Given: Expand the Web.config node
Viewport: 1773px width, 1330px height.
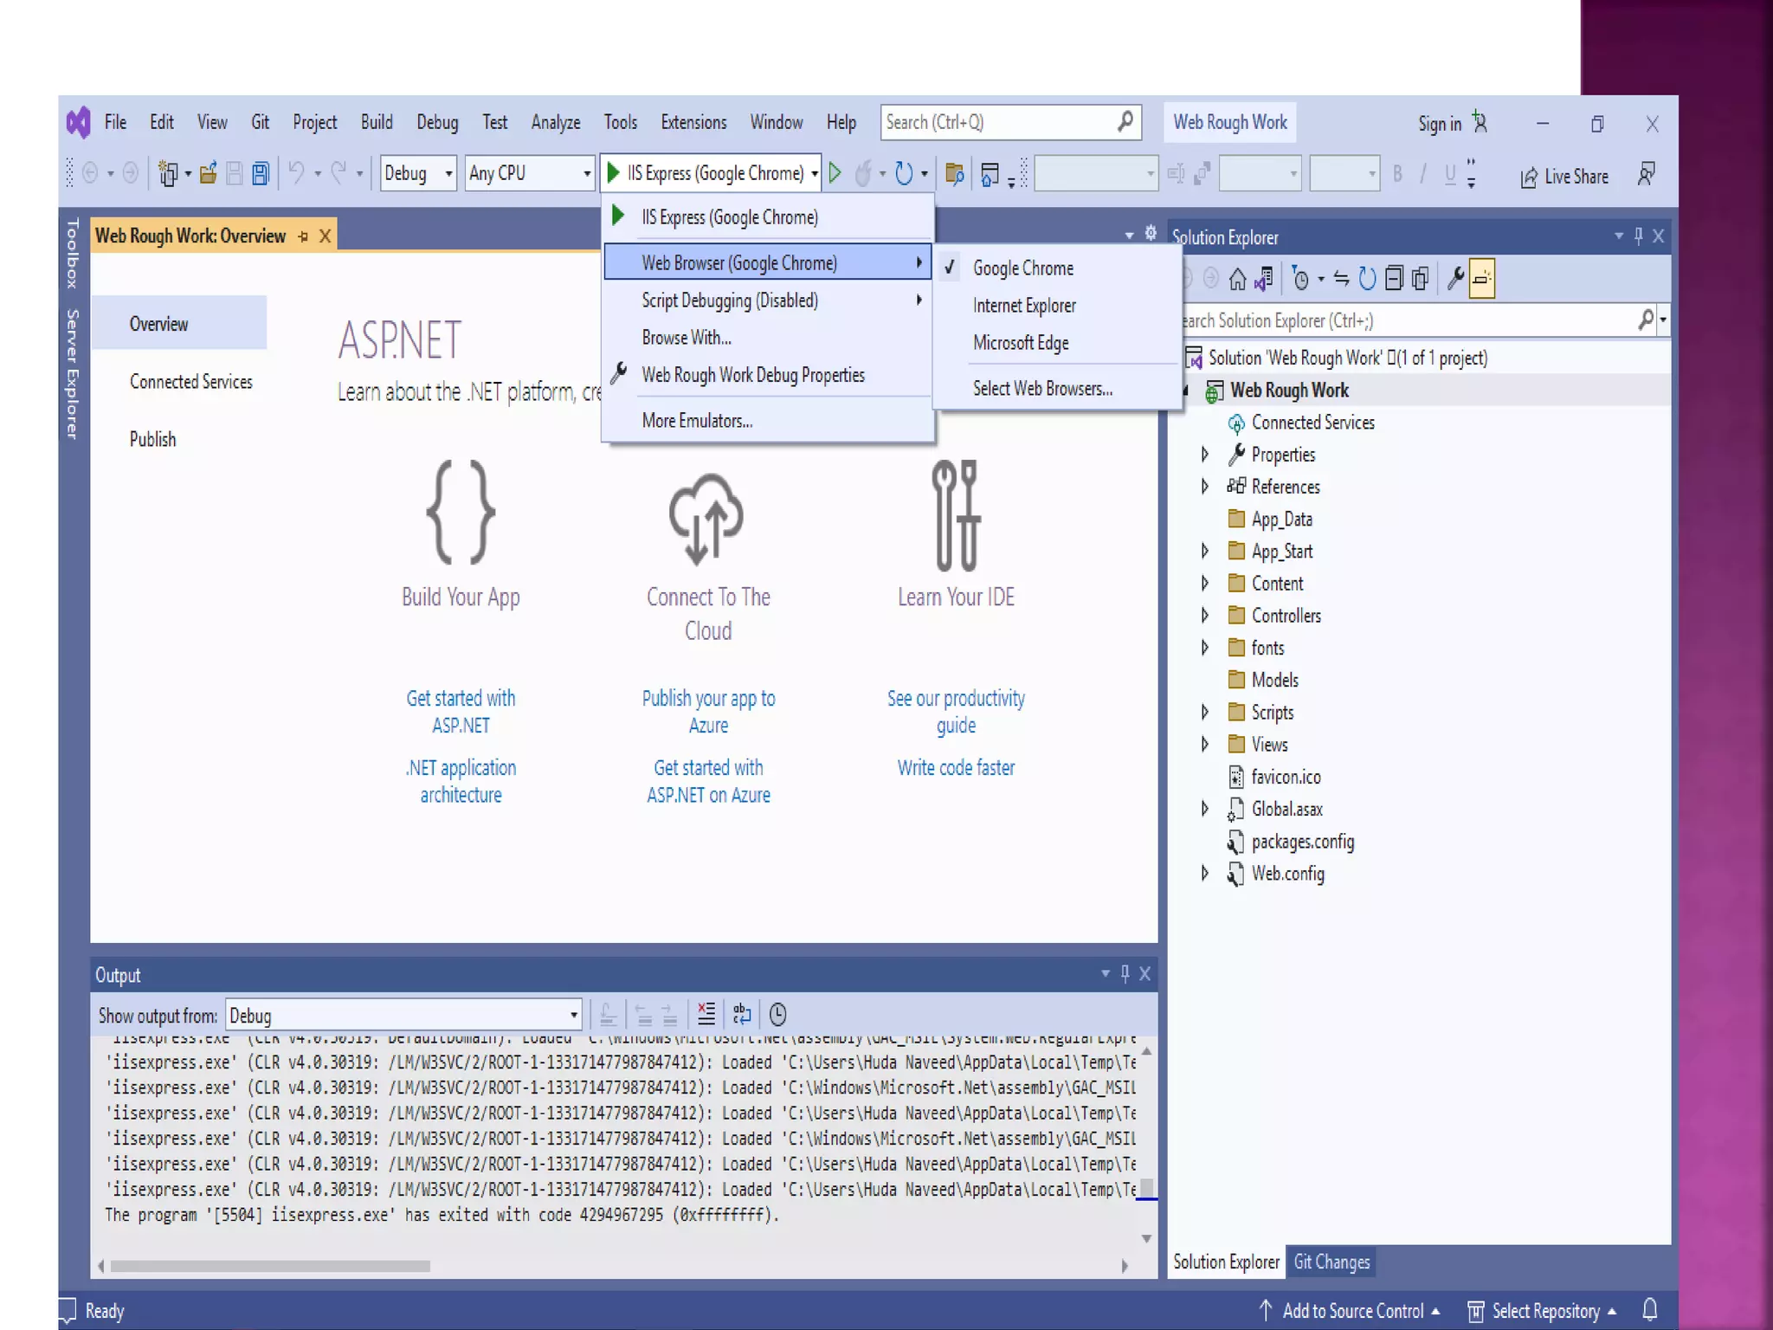Looking at the screenshot, I should pos(1204,873).
